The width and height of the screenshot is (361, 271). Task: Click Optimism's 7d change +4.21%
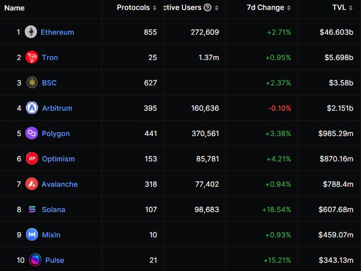278,159
